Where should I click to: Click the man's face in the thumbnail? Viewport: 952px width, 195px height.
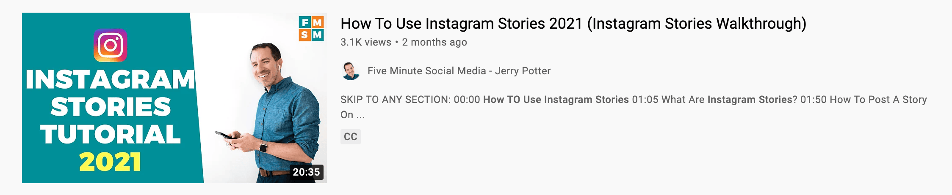tap(266, 65)
